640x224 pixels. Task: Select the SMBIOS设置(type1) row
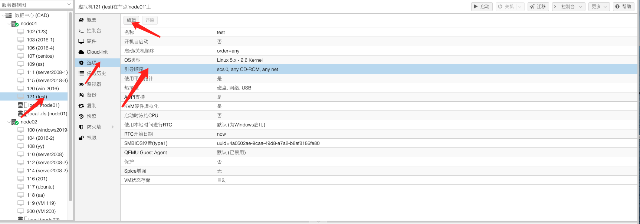(379, 143)
